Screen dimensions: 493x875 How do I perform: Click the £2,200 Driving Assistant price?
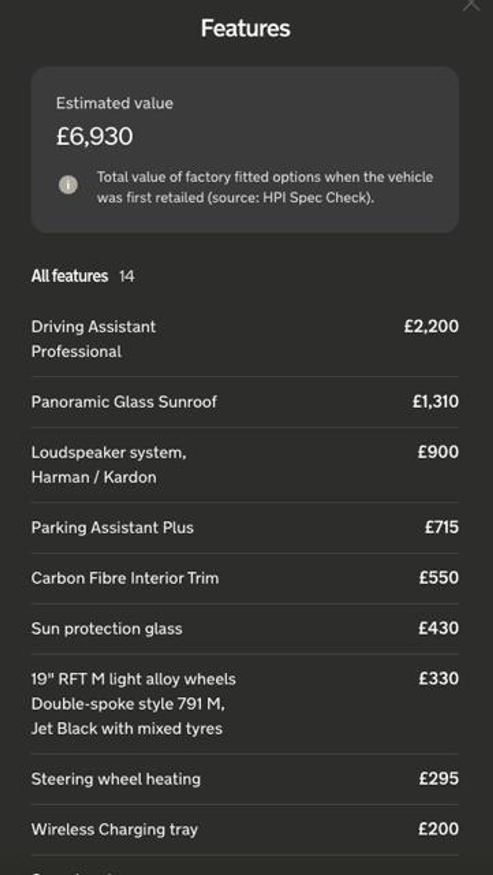coord(431,326)
